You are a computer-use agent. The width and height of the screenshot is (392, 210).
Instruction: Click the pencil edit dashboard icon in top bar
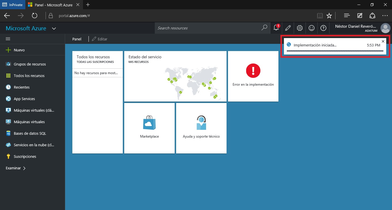288,28
